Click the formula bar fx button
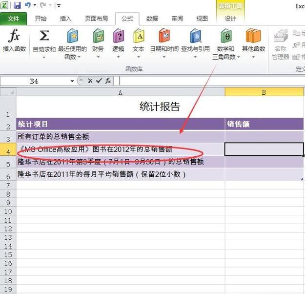The width and height of the screenshot is (305, 294). click(108, 81)
